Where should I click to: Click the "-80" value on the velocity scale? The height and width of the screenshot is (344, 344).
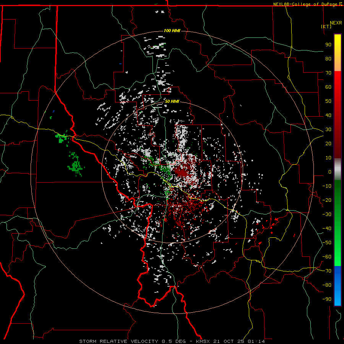327,285
